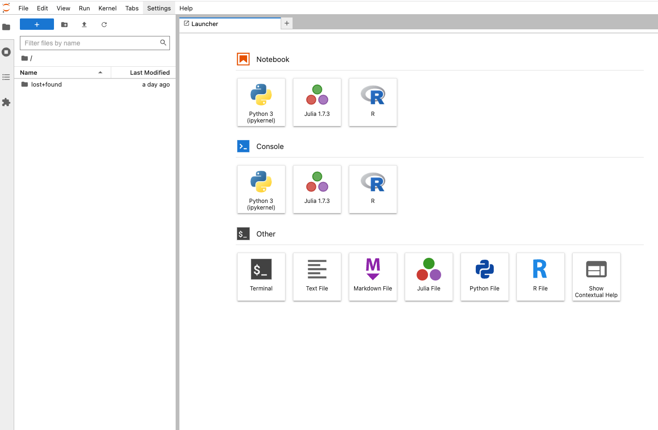Screen dimensions: 658x430
Task: Click the Filter files by name field
Action: 90,43
